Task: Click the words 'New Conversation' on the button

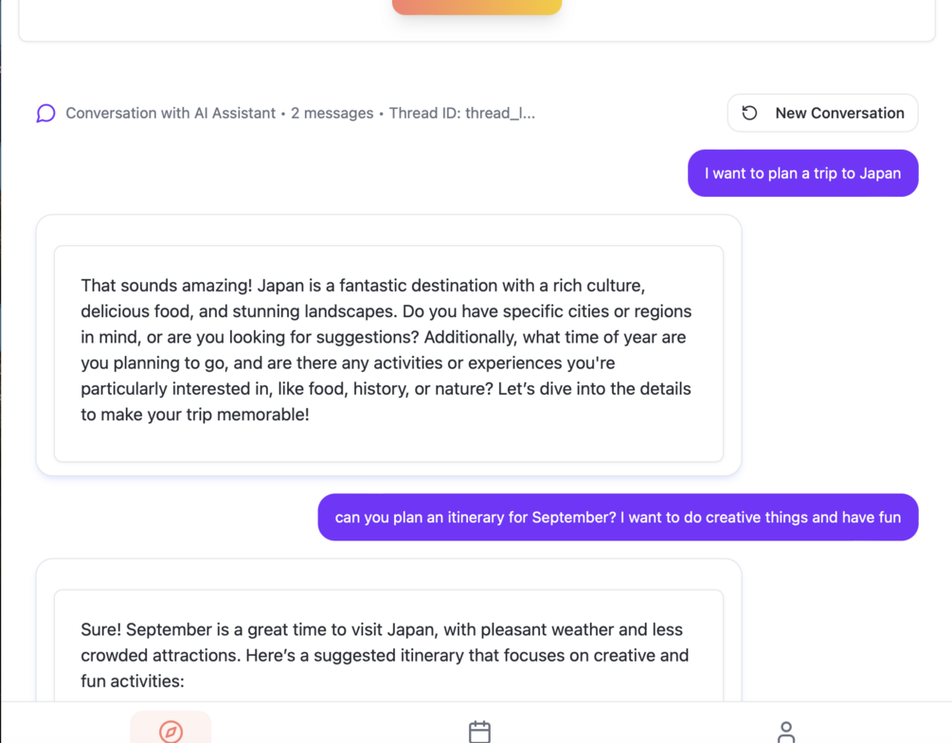Action: click(x=839, y=114)
